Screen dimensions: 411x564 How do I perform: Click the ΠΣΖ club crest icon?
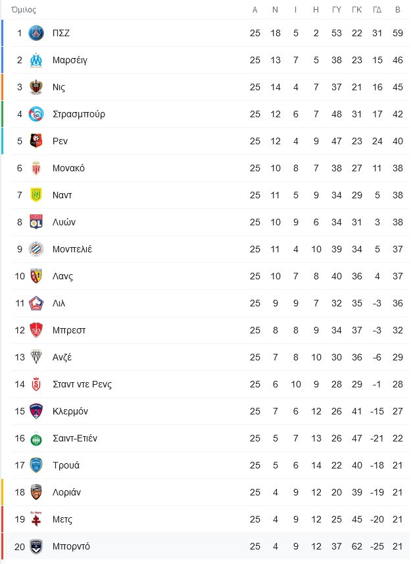(36, 33)
